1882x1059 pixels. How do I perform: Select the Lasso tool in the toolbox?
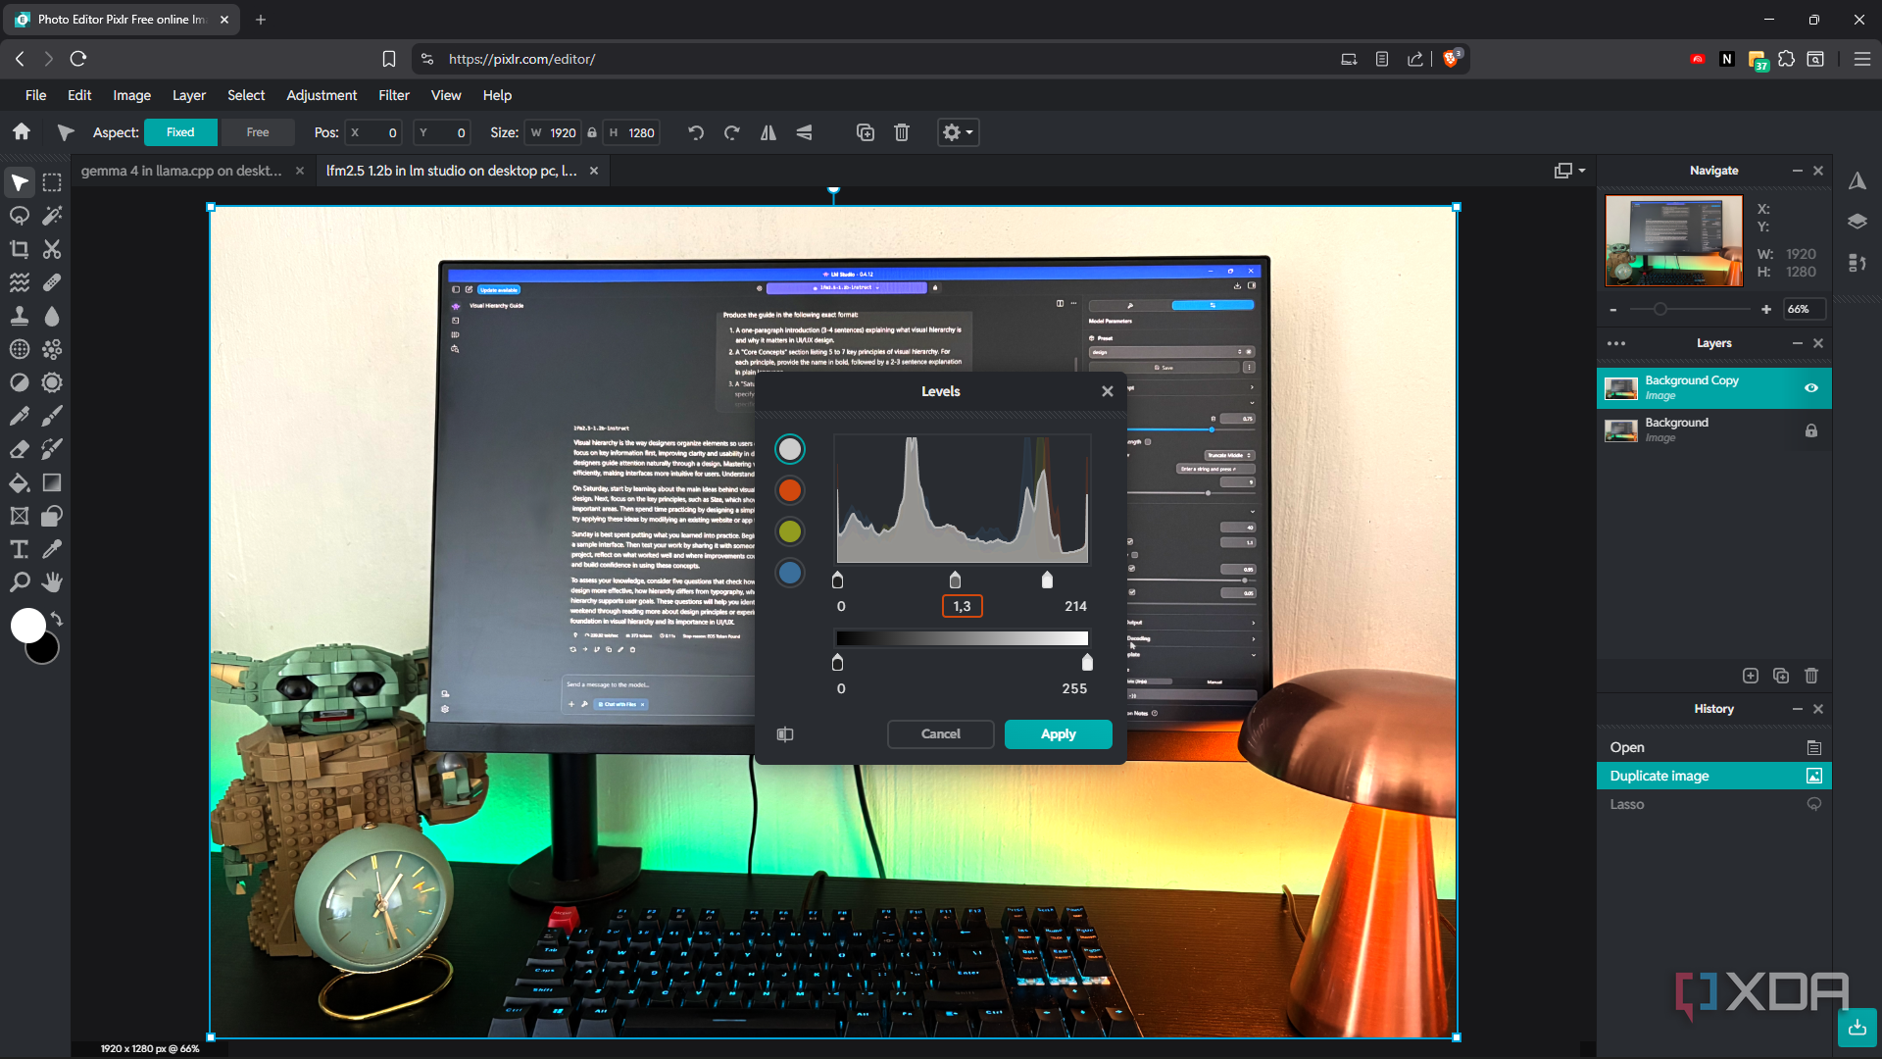click(x=19, y=216)
